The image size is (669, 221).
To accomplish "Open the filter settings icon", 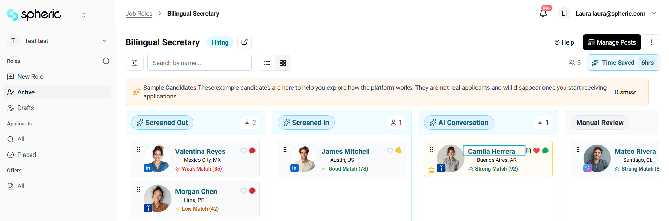I will point(135,63).
